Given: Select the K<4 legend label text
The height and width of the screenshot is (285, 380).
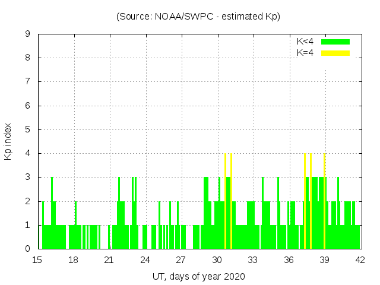Looking at the screenshot, I should (x=305, y=42).
